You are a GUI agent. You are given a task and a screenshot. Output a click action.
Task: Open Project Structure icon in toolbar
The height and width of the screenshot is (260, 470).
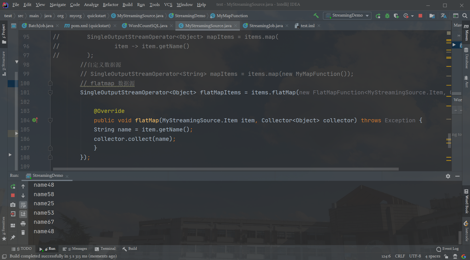pyautogui.click(x=432, y=16)
